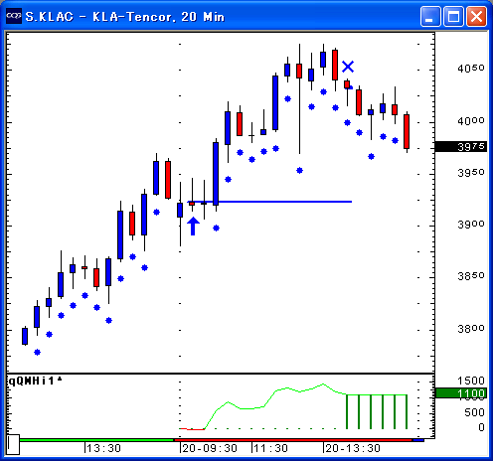This screenshot has height=461, width=493.
Task: Click the 11:30 time axis label
Action: [270, 448]
